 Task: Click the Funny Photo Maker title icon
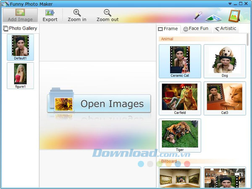click(x=5, y=4)
